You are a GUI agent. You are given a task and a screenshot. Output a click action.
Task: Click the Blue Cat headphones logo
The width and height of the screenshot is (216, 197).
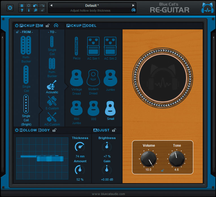coord(207,8)
